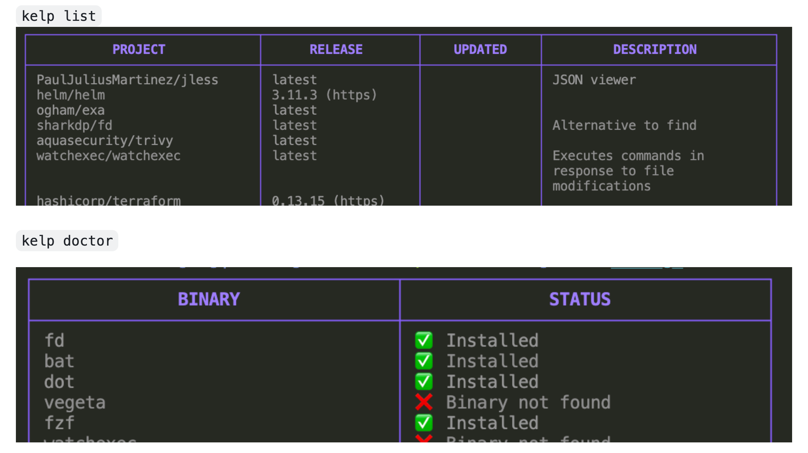
Task: Click the 'response to file' description line
Action: [x=613, y=171]
